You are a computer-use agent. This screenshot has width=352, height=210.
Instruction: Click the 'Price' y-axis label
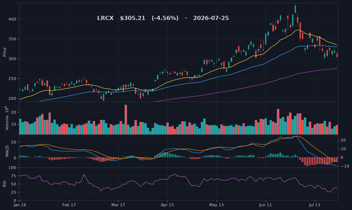tap(4, 52)
